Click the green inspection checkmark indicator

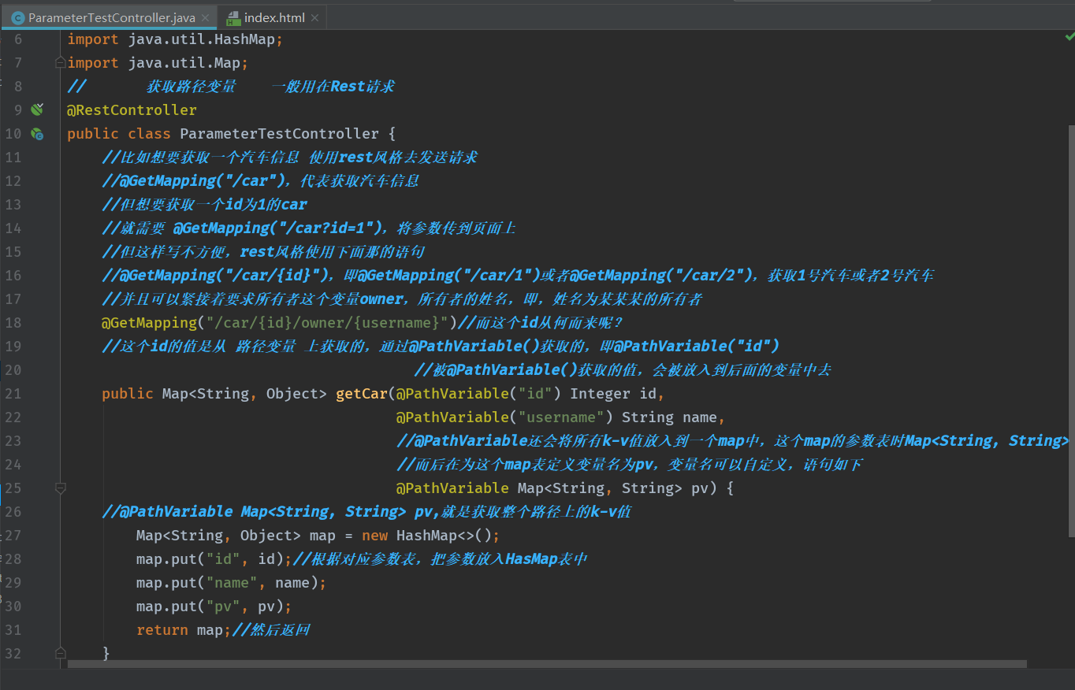click(1069, 37)
